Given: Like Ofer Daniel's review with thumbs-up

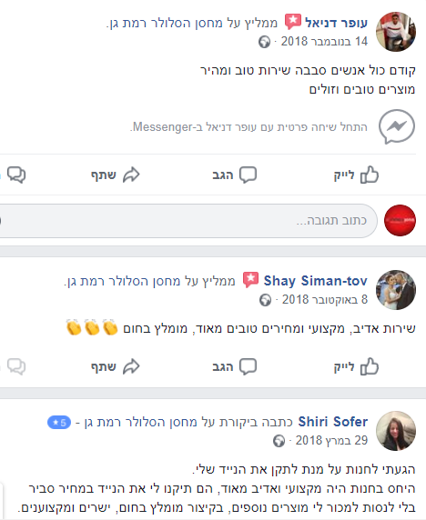Looking at the screenshot, I should [x=356, y=175].
